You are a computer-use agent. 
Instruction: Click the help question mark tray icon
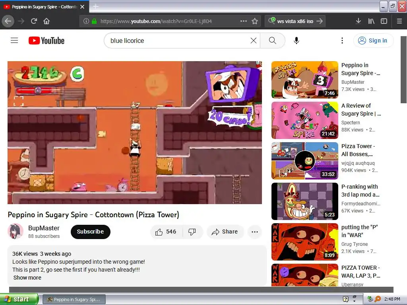[x=345, y=299]
